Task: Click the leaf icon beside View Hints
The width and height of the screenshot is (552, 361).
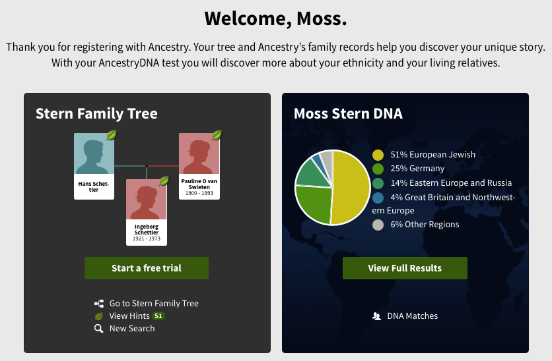Action: point(99,316)
